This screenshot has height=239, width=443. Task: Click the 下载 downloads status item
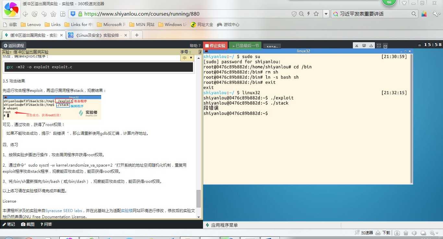click(383, 233)
